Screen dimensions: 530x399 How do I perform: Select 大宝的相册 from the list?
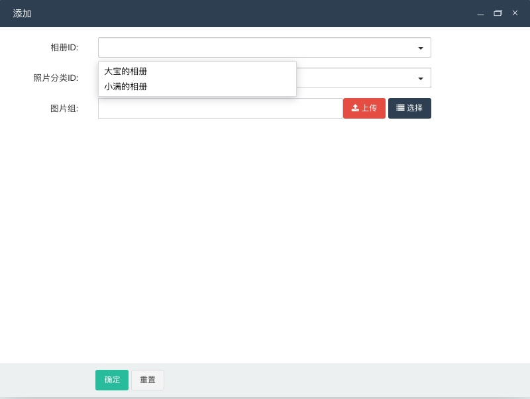pyautogui.click(x=197, y=72)
